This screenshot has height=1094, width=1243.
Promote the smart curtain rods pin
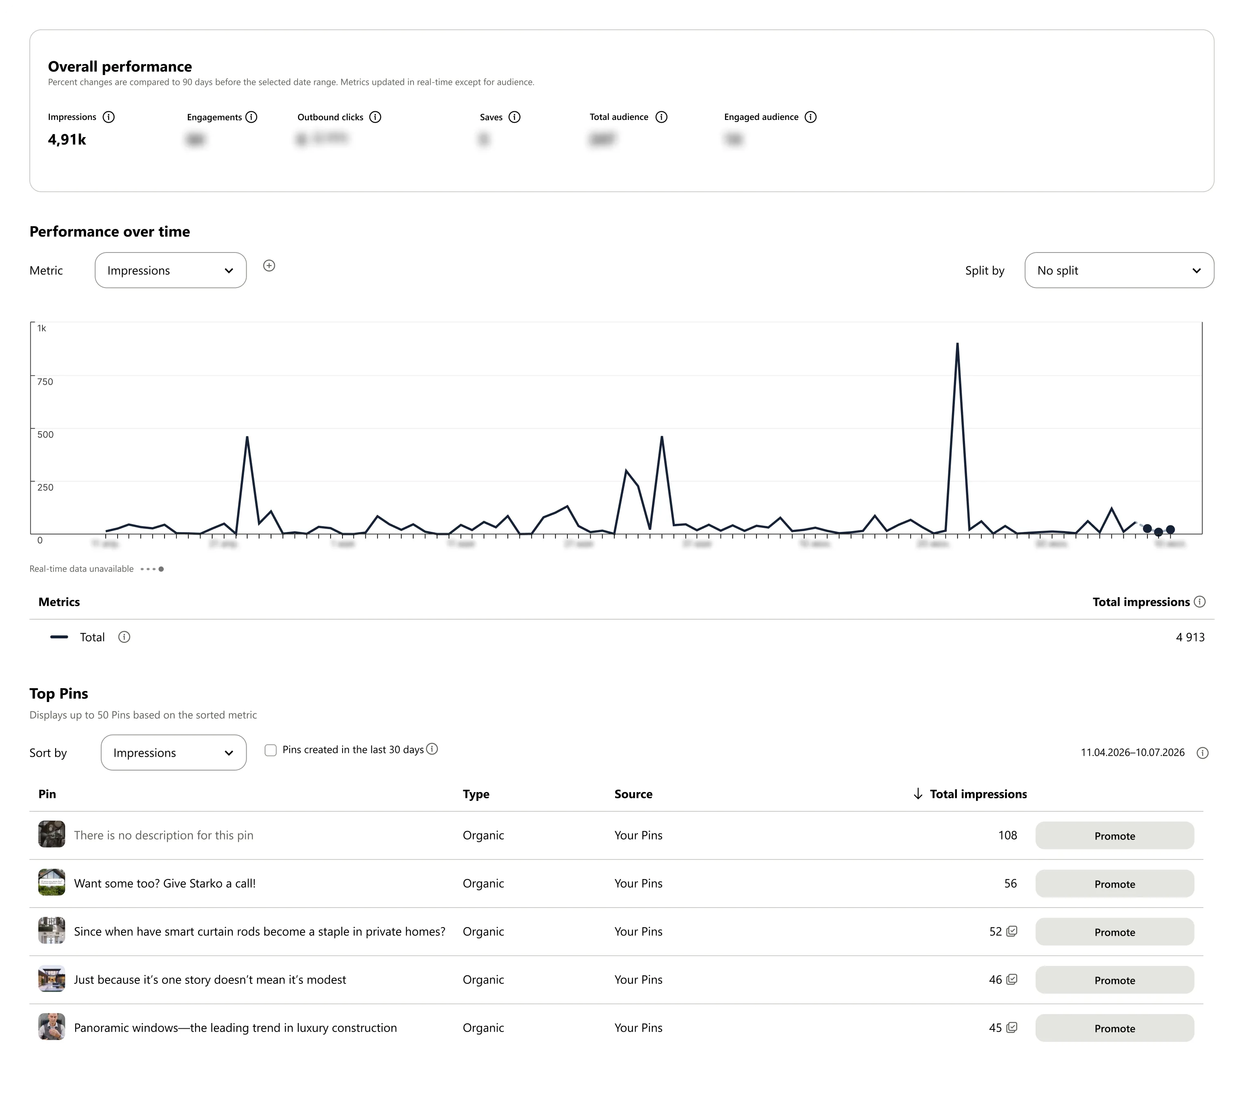[x=1114, y=932]
